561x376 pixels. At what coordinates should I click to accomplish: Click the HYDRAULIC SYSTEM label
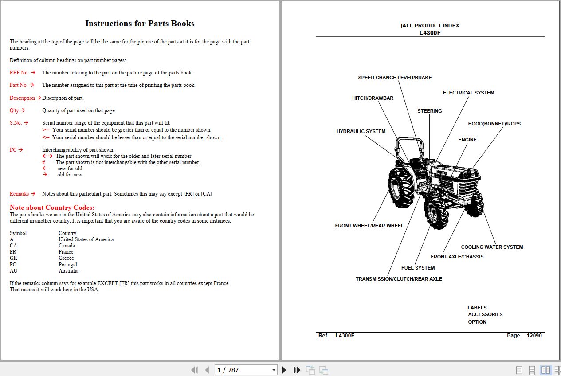(361, 131)
